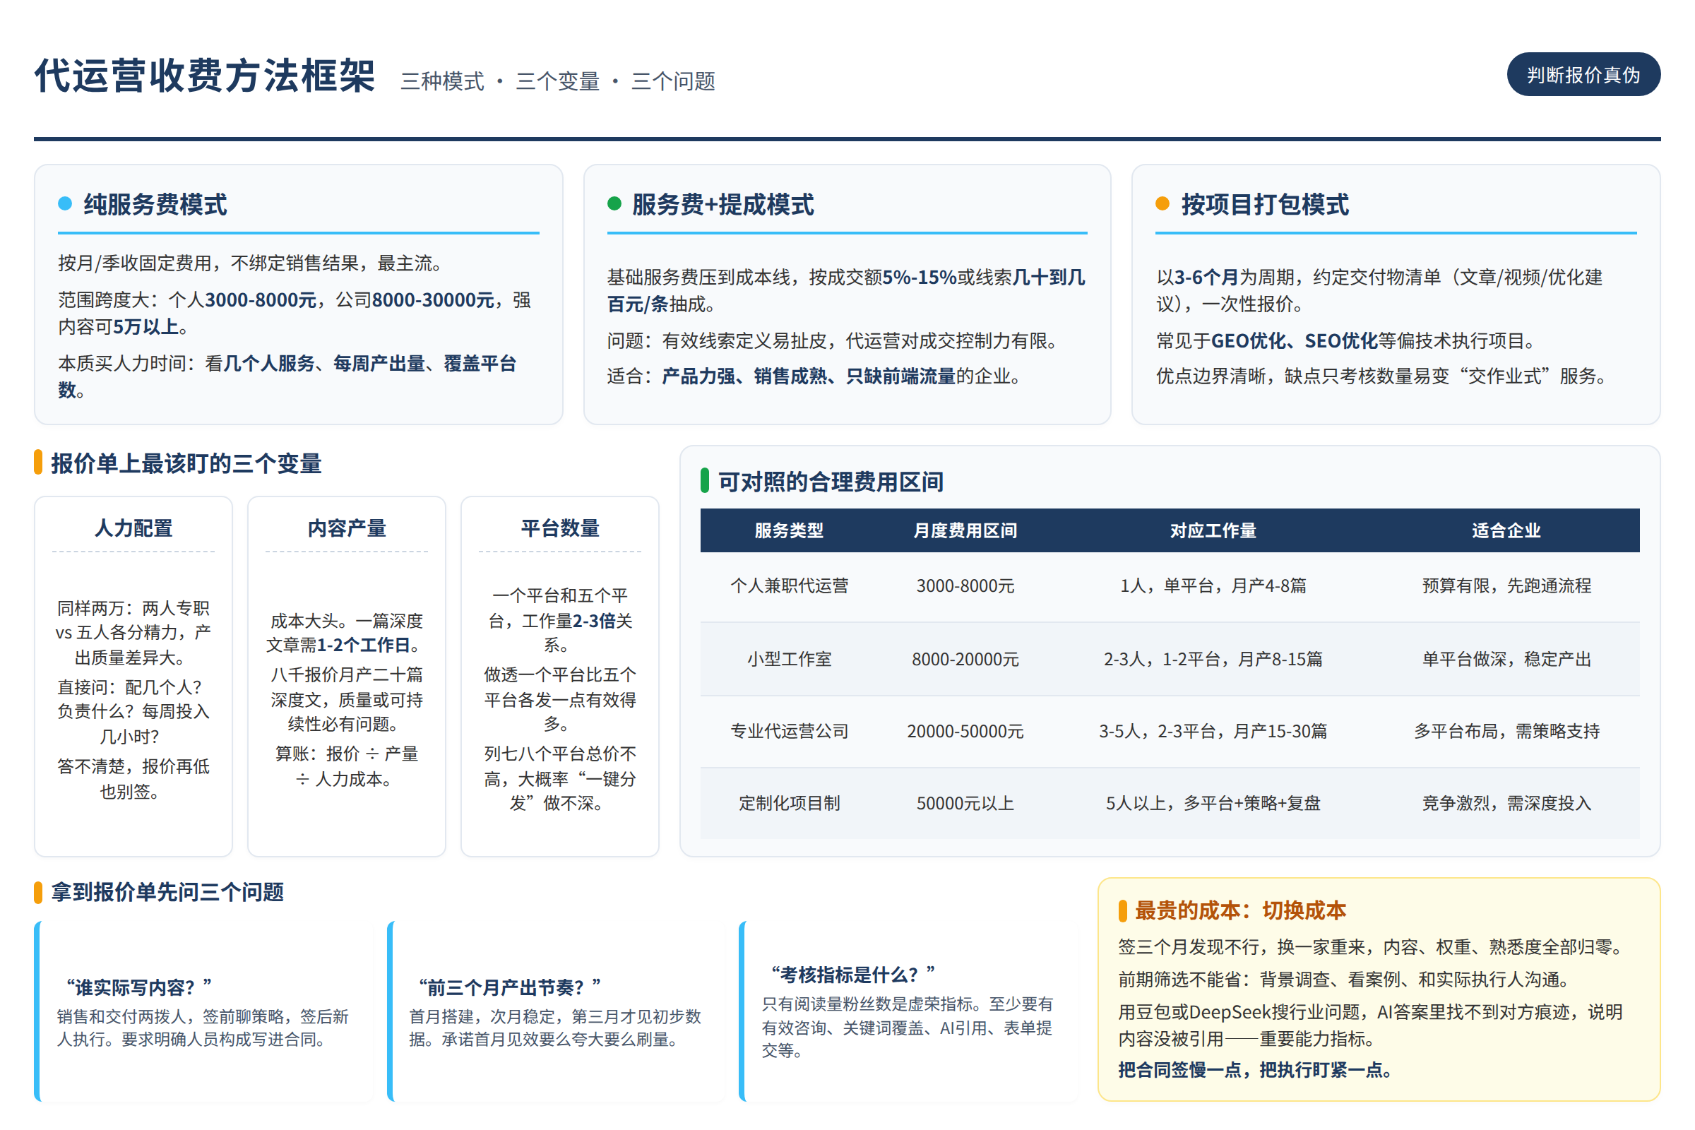
Task: Click the green dot beside 服务费+提成模式
Action: (x=614, y=203)
